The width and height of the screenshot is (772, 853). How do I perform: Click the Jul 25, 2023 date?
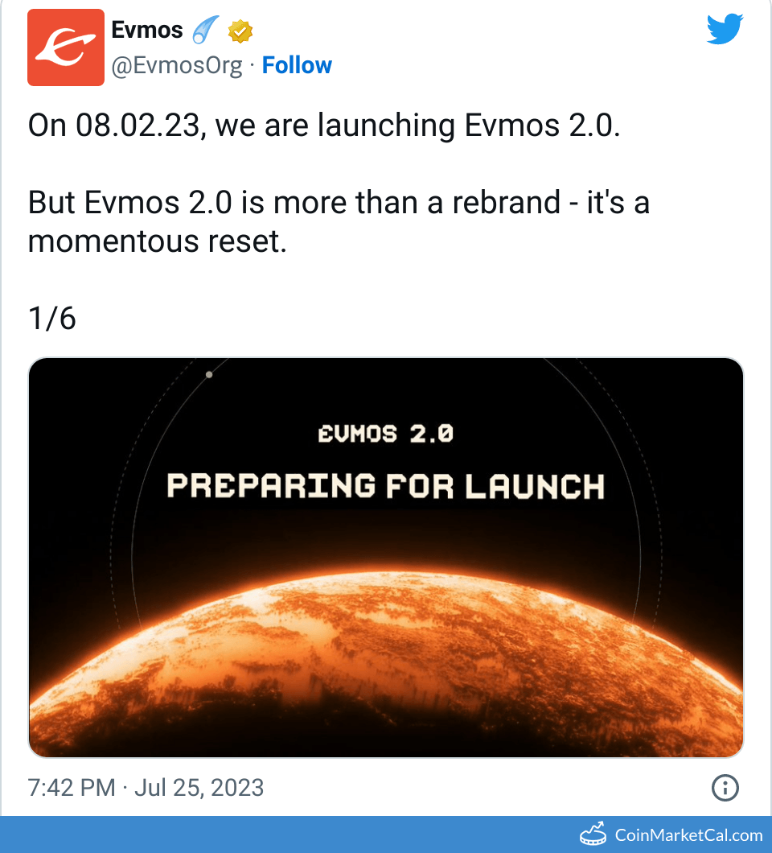pyautogui.click(x=199, y=787)
